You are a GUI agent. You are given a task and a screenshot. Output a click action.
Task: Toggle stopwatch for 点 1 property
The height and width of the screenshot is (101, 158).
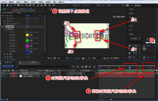10,32
